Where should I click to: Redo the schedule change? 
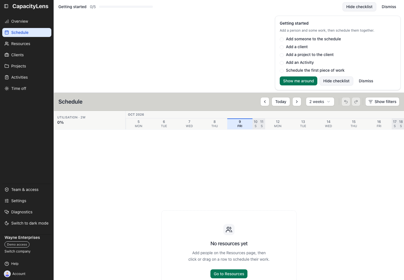pyautogui.click(x=356, y=102)
